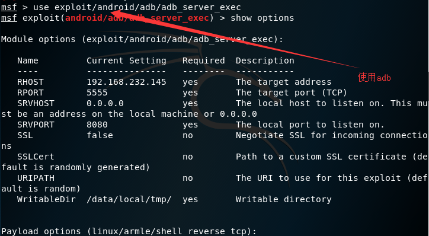Viewport: 429px width, 236px height.
Task: Click the 'show options' command text
Action: [x=262, y=18]
